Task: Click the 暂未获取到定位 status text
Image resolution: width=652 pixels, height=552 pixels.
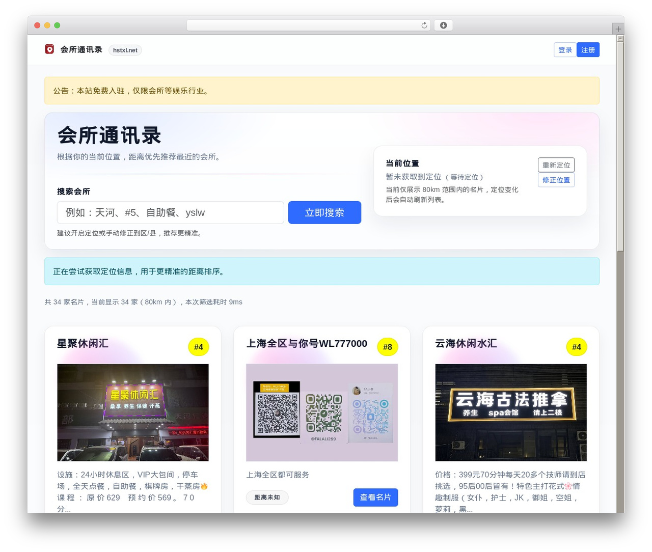Action: point(414,177)
